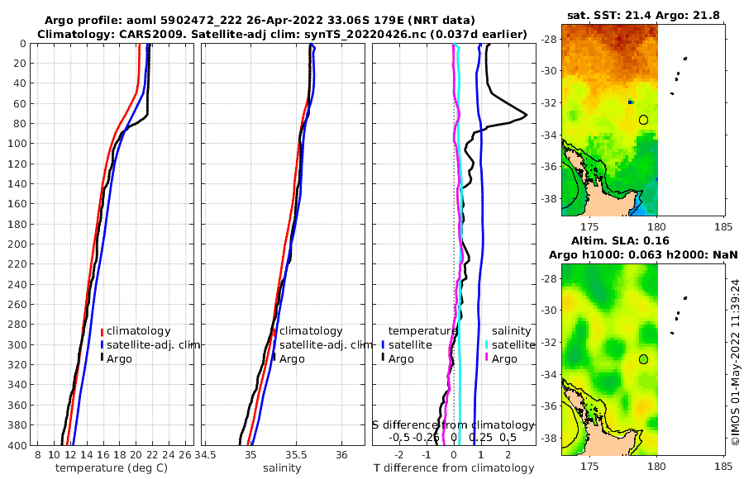The width and height of the screenshot is (744, 479).
Task: Click the 'salinity' legend header in the difference panel
Action: tap(511, 331)
